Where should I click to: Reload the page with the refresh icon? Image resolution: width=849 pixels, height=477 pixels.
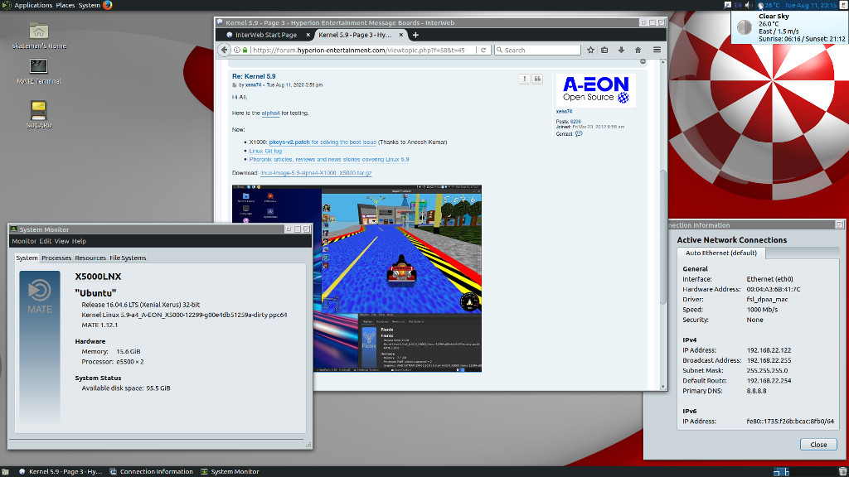[483, 50]
